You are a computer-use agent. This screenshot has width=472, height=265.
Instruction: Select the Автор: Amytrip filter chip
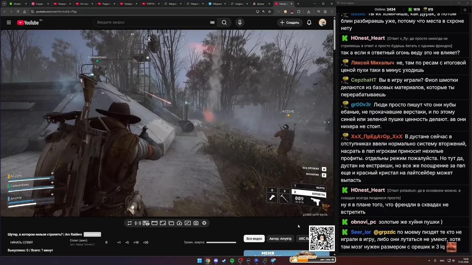(x=280, y=239)
